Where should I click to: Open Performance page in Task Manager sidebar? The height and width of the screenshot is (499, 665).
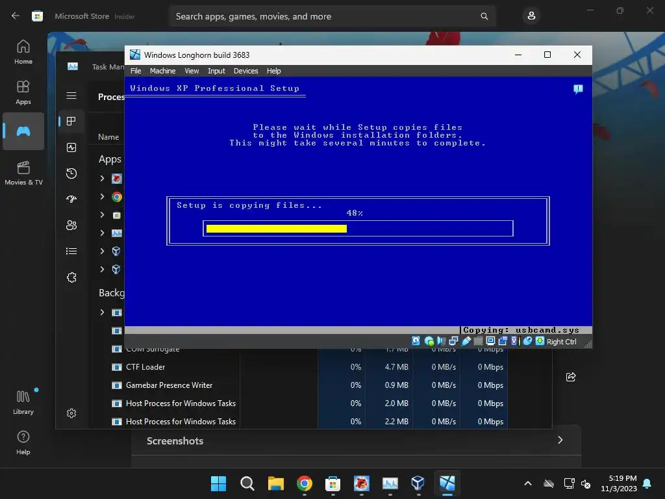pyautogui.click(x=71, y=147)
